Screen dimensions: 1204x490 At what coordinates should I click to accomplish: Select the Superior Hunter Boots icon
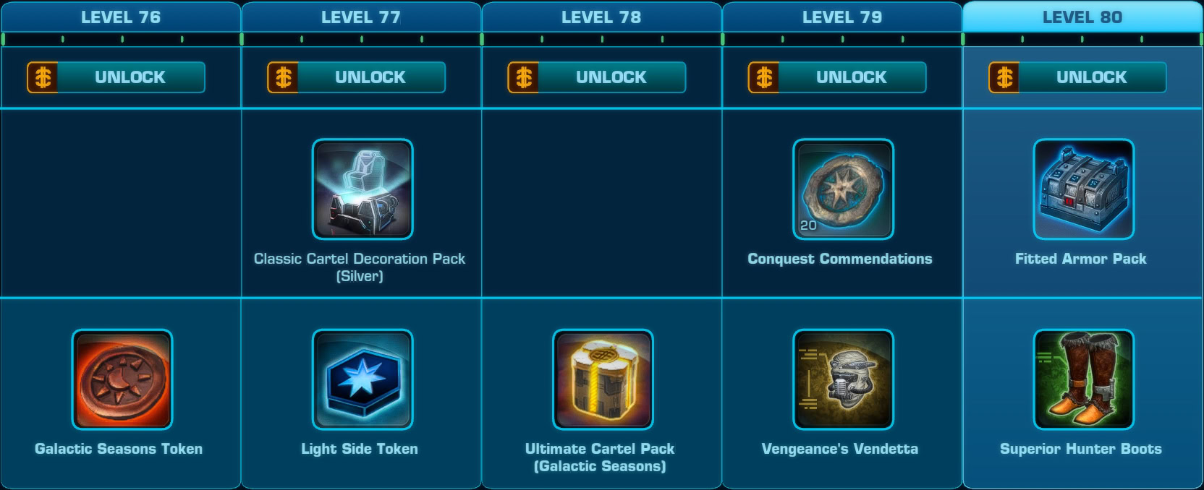(1084, 379)
